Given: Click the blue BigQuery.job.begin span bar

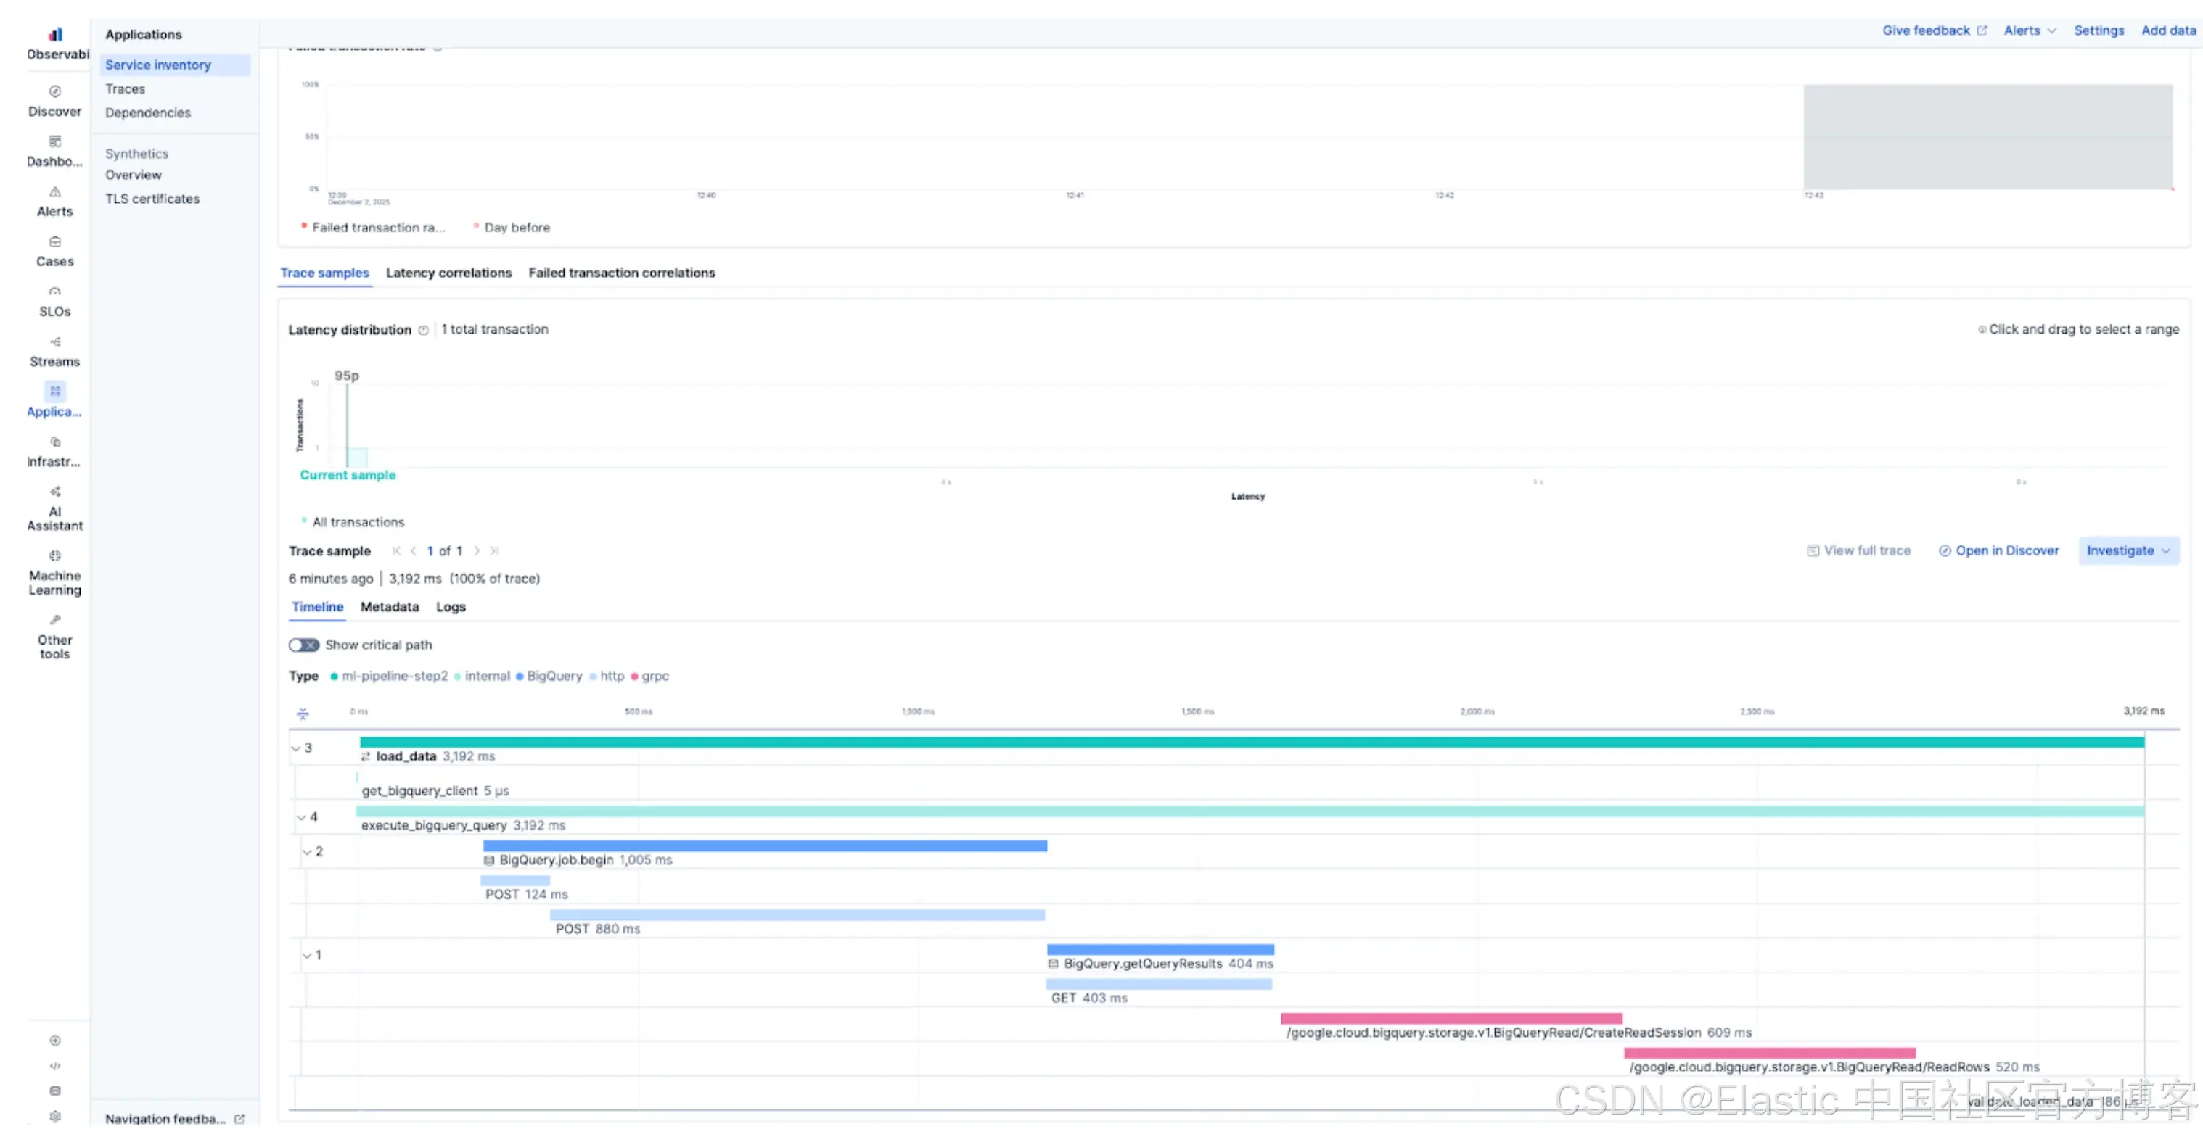Looking at the screenshot, I should tap(765, 846).
